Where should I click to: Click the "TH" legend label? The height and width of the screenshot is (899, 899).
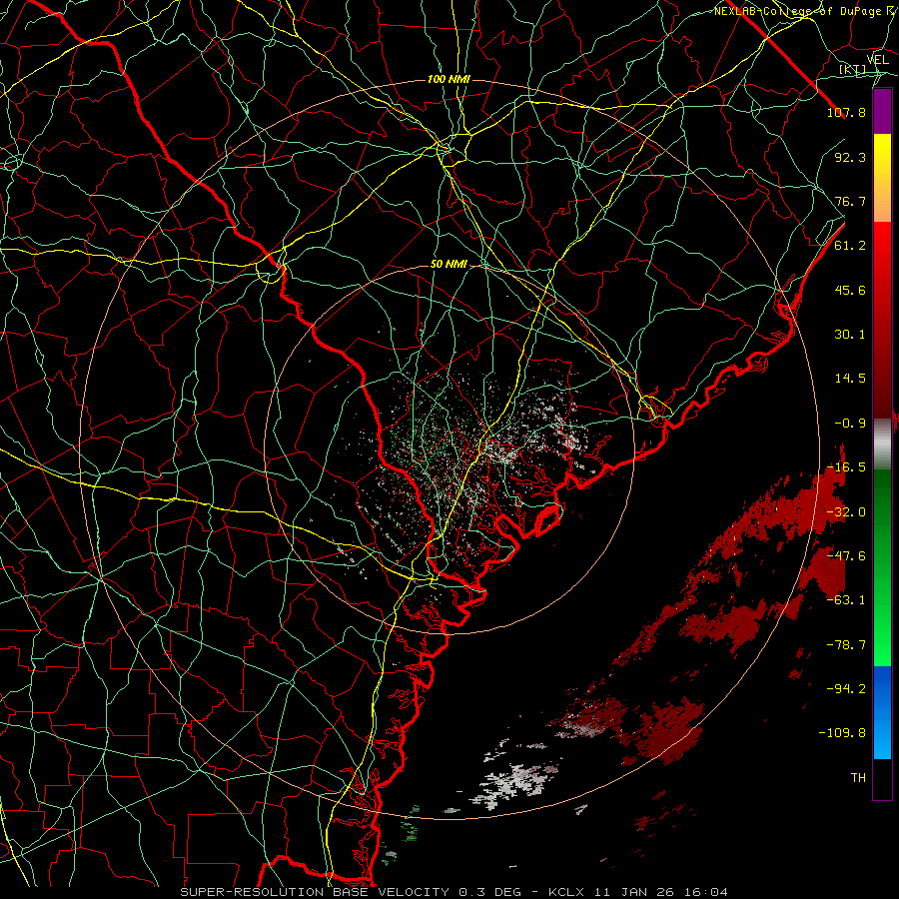pos(858,778)
